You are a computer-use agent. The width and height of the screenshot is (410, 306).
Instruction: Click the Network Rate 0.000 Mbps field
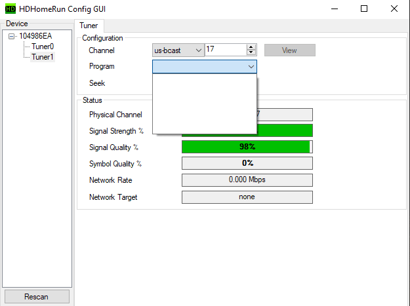(x=247, y=180)
